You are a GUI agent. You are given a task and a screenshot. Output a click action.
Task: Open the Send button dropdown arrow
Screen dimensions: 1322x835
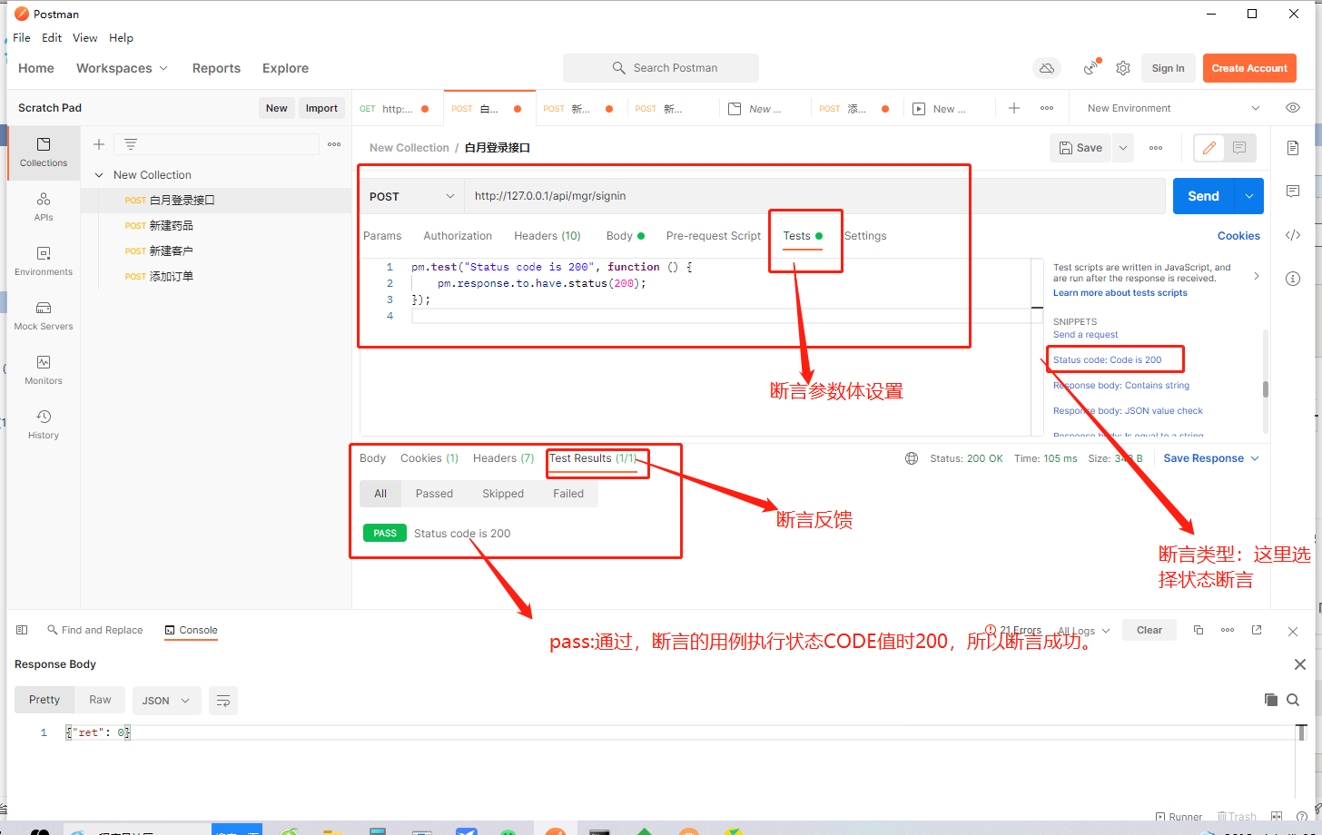click(1249, 196)
